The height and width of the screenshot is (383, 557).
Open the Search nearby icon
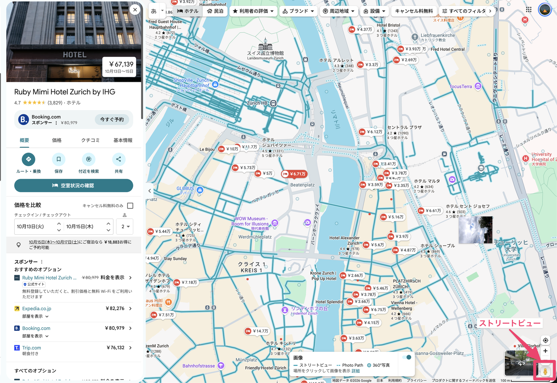[89, 159]
